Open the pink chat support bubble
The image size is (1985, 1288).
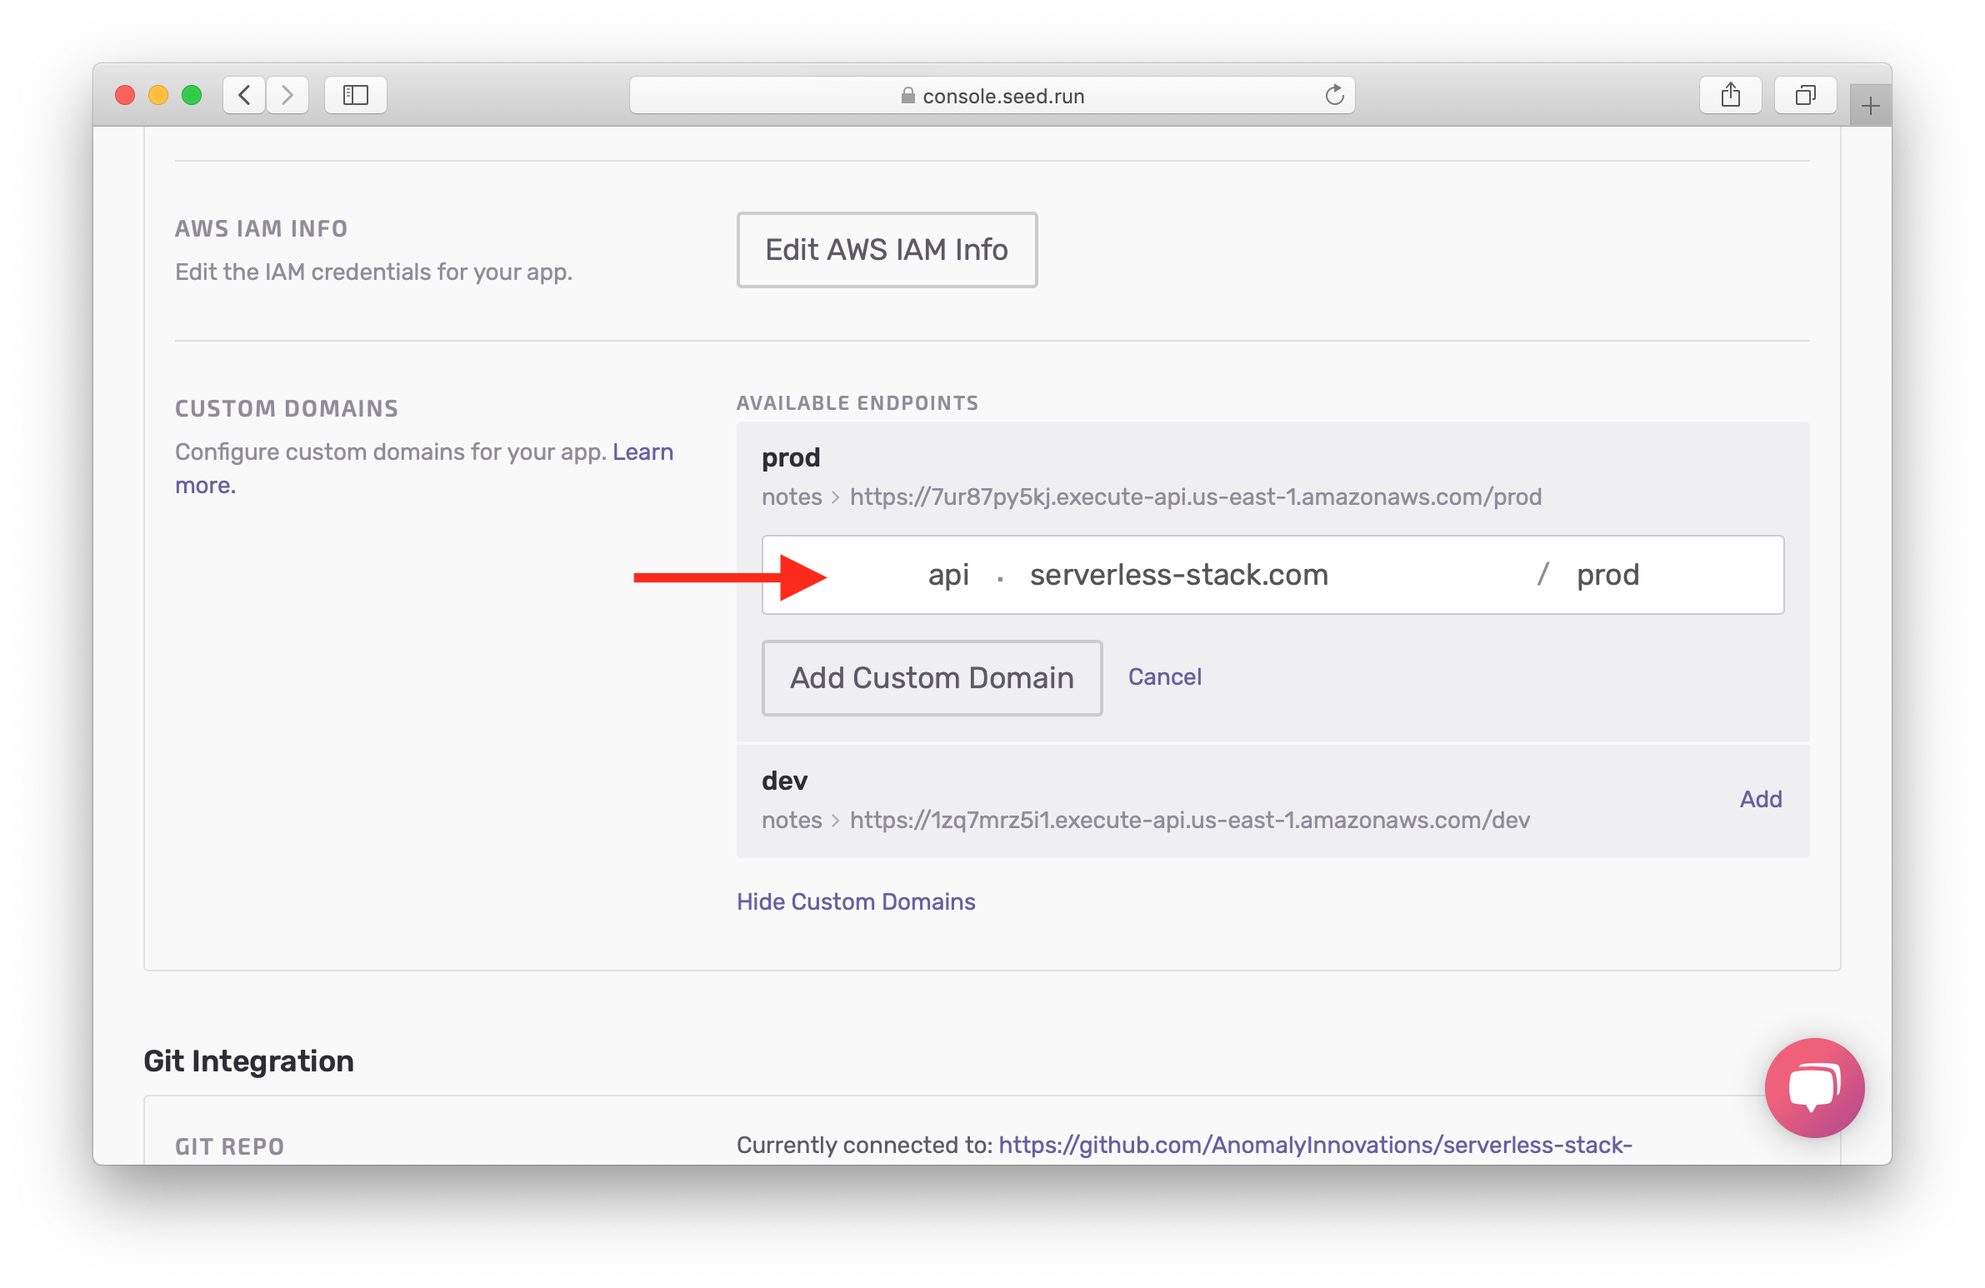click(1813, 1086)
